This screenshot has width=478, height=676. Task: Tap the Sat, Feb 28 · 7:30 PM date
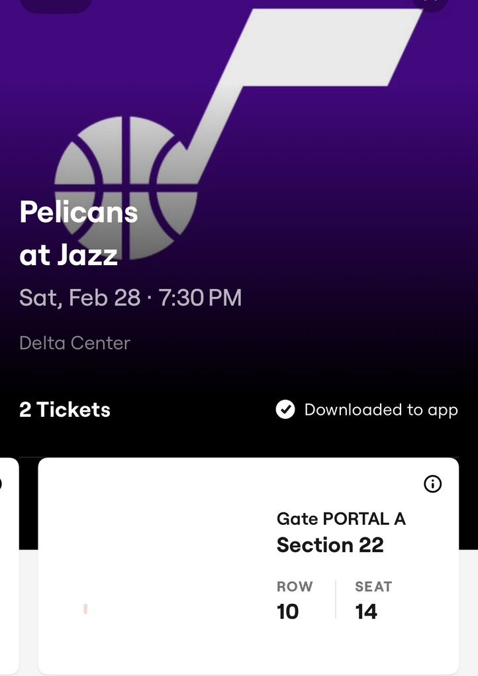coord(130,298)
